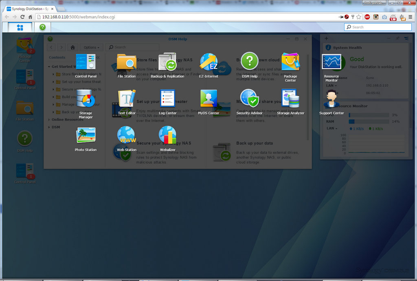Click the File Station desktop shortcut
Image resolution: width=417 pixels, height=281 pixels.
tap(25, 111)
